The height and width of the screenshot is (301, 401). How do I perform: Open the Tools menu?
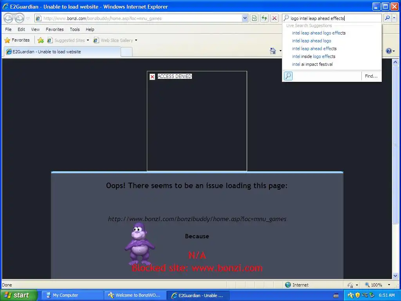click(75, 29)
